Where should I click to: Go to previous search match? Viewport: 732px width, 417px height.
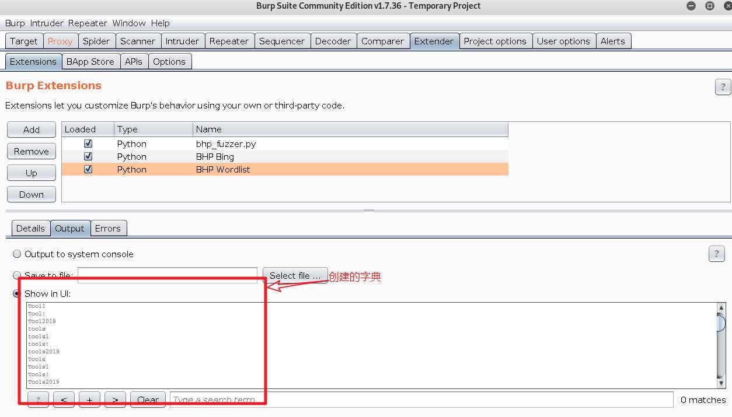click(64, 400)
